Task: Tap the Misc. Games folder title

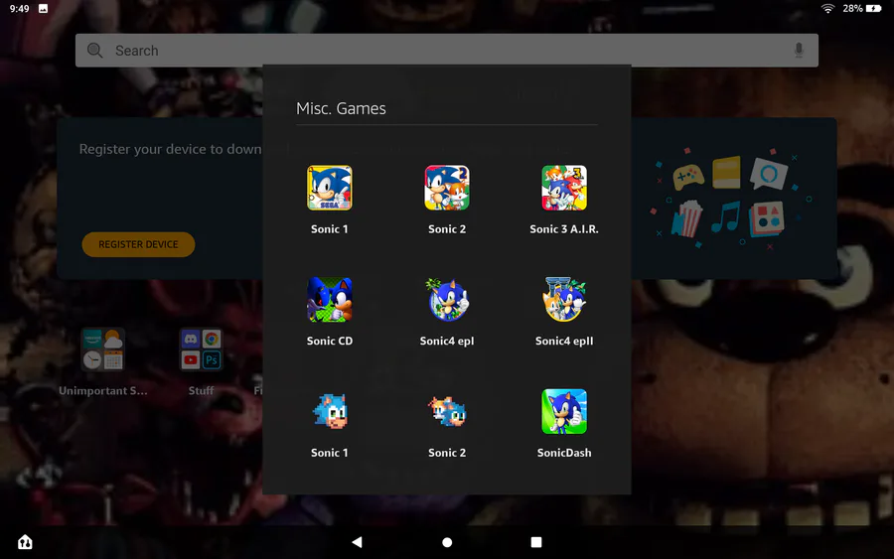Action: [341, 108]
